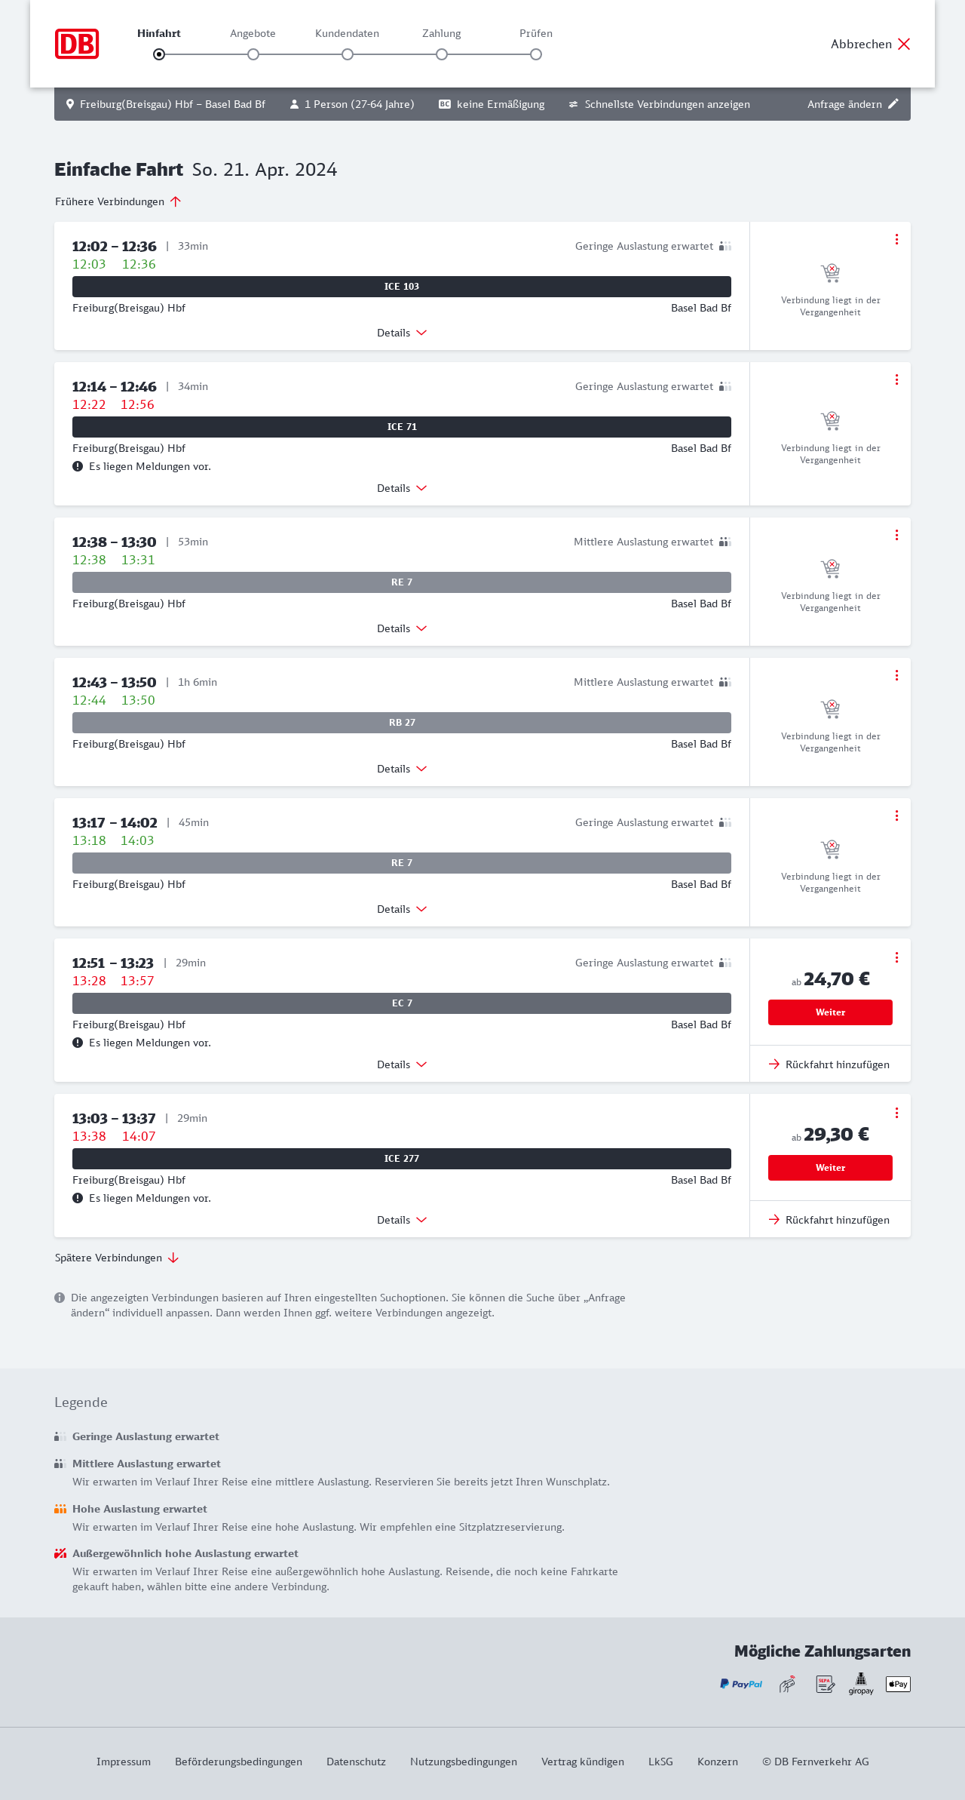This screenshot has width=965, height=1800.
Task: Click the warning icon on ICE 71 connection
Action: point(78,466)
